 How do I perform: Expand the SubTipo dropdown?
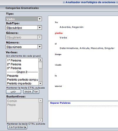[x=24, y=28]
